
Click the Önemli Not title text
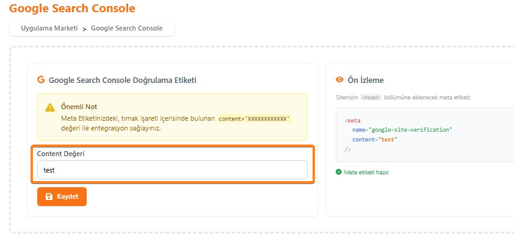(x=79, y=107)
